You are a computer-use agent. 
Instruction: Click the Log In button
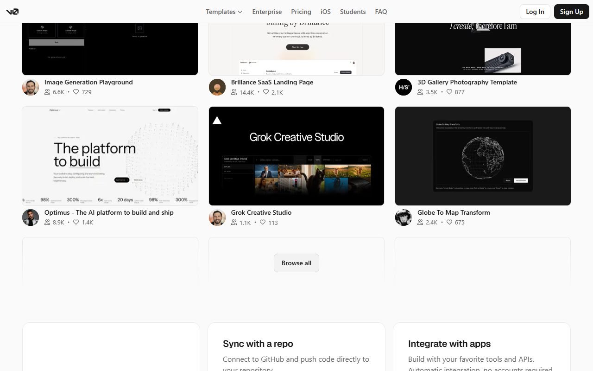[x=535, y=12]
